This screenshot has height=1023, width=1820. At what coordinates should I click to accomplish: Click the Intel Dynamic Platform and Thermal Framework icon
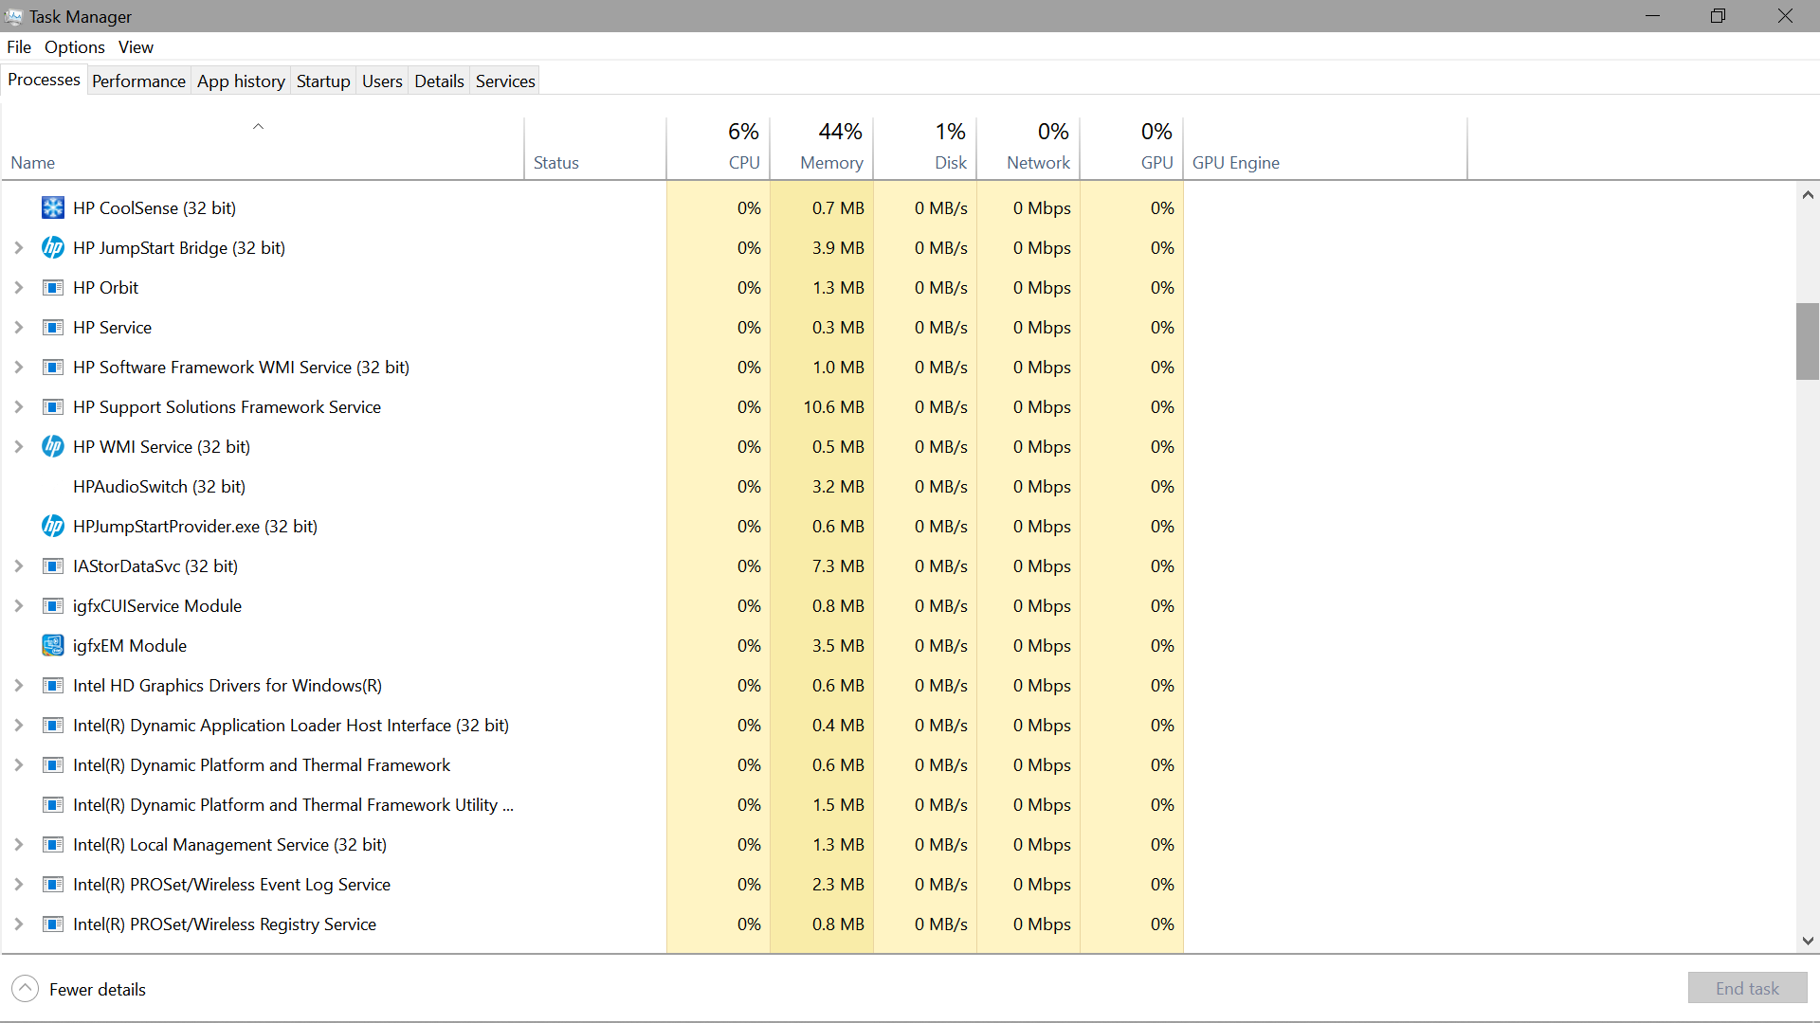pos(53,764)
